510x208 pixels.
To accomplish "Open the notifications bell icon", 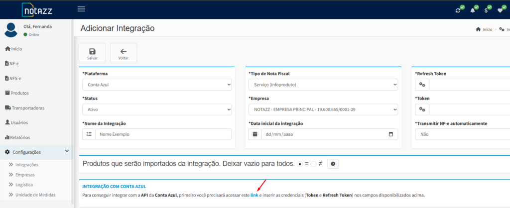I will [473, 10].
